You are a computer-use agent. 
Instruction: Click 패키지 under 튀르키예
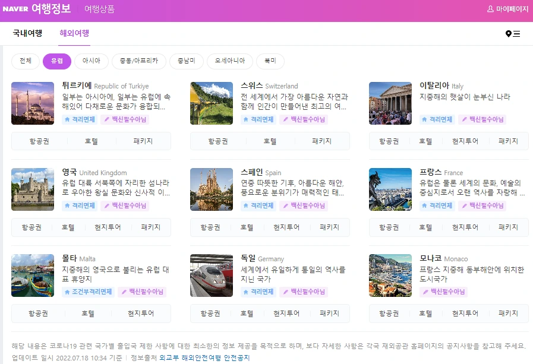coord(143,141)
